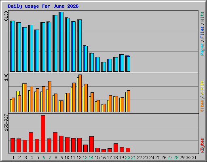This screenshot has width=207, height=162.
Task: Click green day 27 label on the x-axis
Action: 170,158
